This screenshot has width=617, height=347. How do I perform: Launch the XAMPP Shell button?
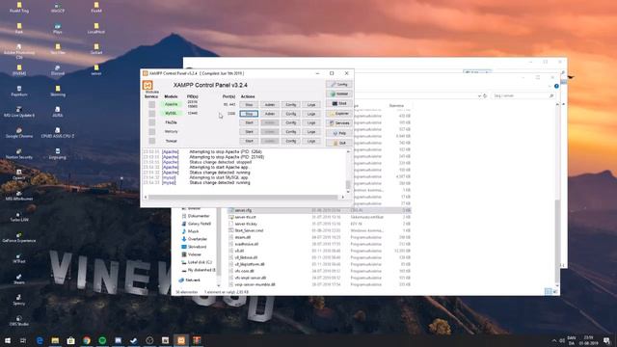[x=338, y=103]
